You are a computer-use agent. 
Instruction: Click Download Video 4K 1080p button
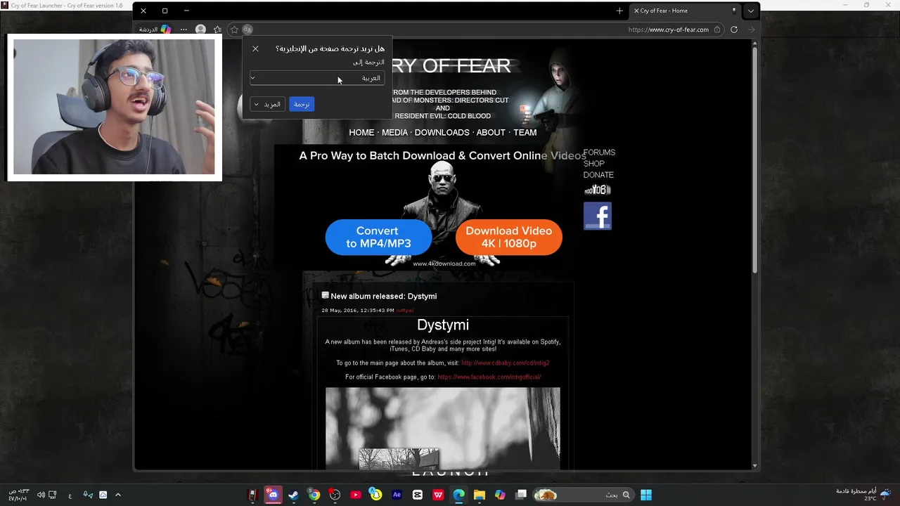tap(509, 237)
